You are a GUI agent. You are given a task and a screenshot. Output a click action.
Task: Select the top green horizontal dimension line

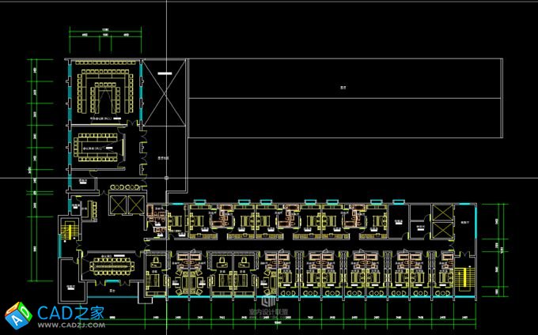(x=104, y=37)
